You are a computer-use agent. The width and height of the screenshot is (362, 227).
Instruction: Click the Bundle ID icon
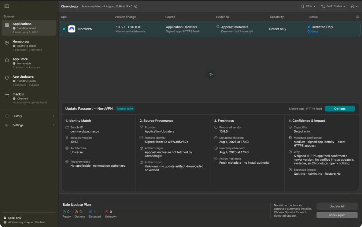tap(67, 128)
